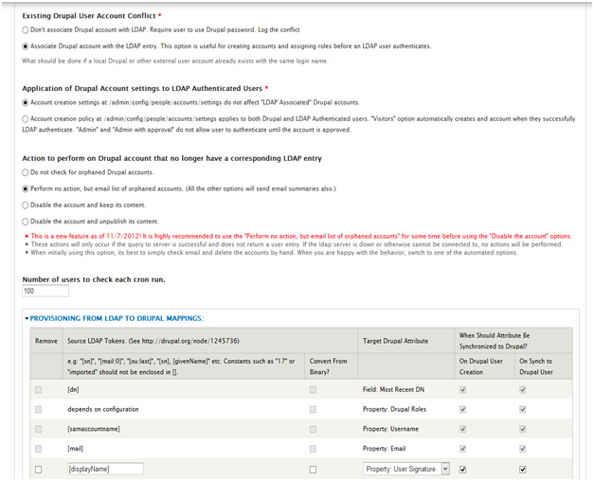Open the "Property: User Signature" target attribute dropdown
This screenshot has width=594, height=481.
coord(405,469)
